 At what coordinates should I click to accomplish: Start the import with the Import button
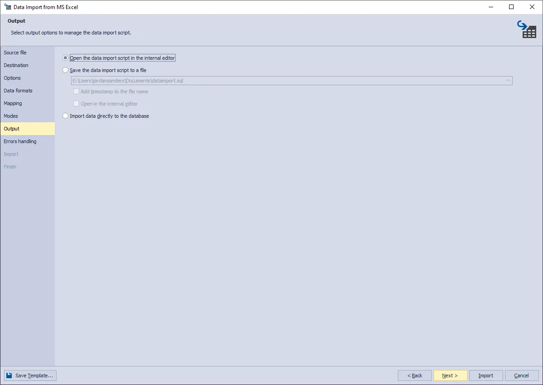coord(486,375)
